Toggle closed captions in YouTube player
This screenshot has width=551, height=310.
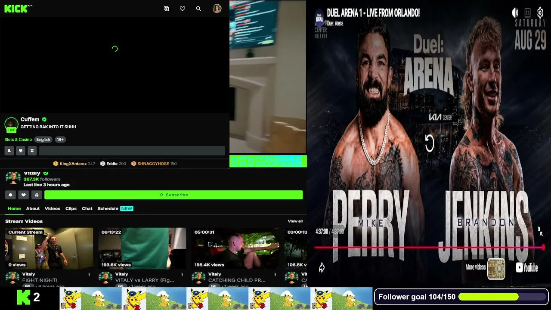(x=527, y=13)
